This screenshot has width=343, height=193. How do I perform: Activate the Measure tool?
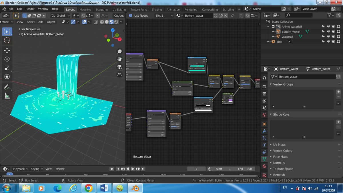point(7,95)
